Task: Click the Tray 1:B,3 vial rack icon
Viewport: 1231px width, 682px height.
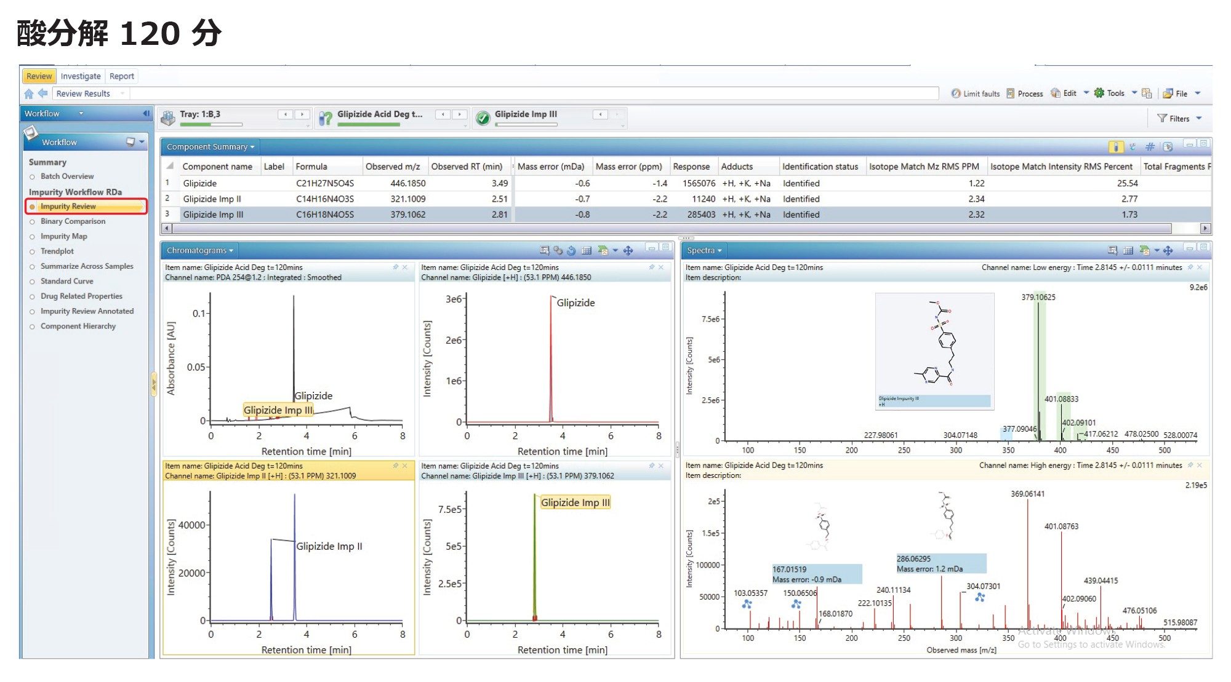Action: 167,118
